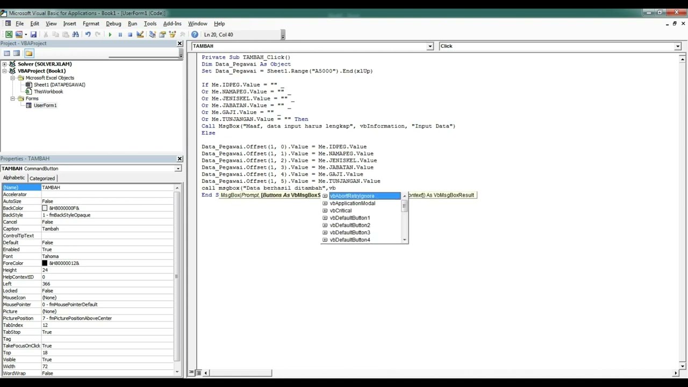Image resolution: width=688 pixels, height=387 pixels.
Task: Select ThisWorkbook in the project tree
Action: [x=48, y=92]
